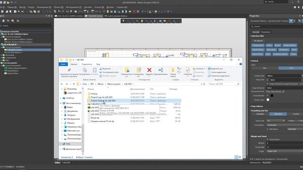The height and width of the screenshot is (170, 303).
Task: Click Переименовать rename icon in Explorer ribbon
Action: coord(160,70)
